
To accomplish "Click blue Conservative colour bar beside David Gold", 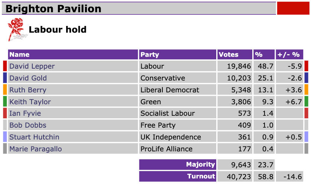I will pyautogui.click(x=5, y=78).
